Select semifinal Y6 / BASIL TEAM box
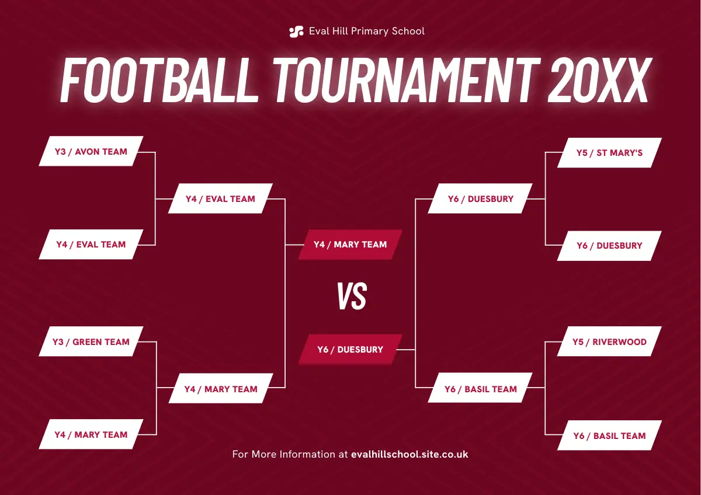The image size is (701, 495). (480, 389)
